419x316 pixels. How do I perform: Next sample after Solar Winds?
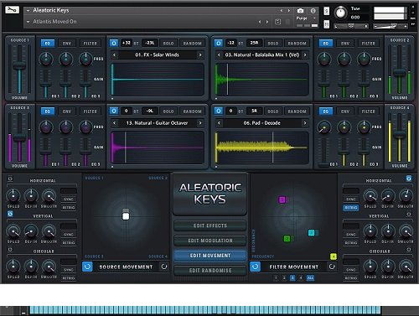click(x=200, y=54)
